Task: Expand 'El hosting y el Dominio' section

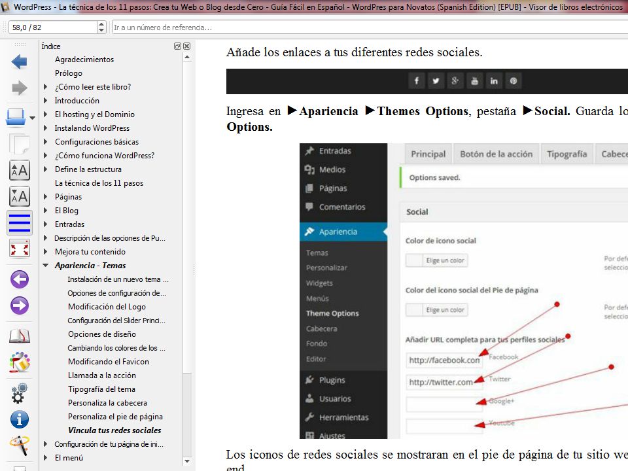Action: coord(45,114)
